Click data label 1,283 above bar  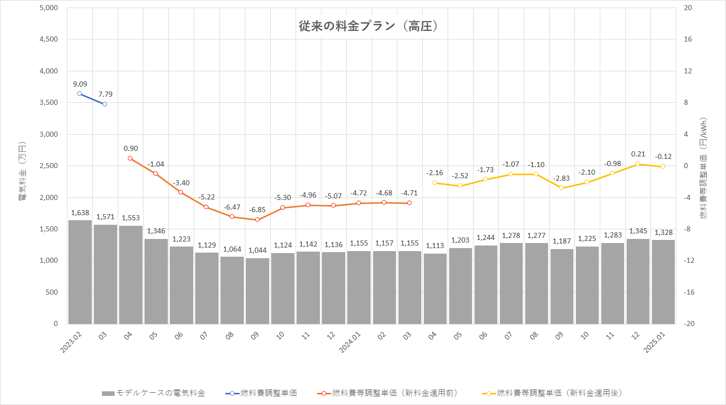coord(612,235)
